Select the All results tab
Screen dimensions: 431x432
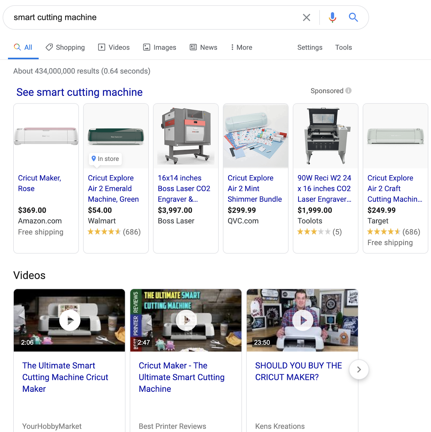(23, 48)
